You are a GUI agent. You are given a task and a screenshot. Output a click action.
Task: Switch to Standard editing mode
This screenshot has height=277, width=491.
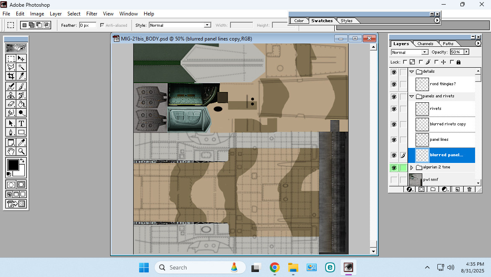pyautogui.click(x=11, y=185)
